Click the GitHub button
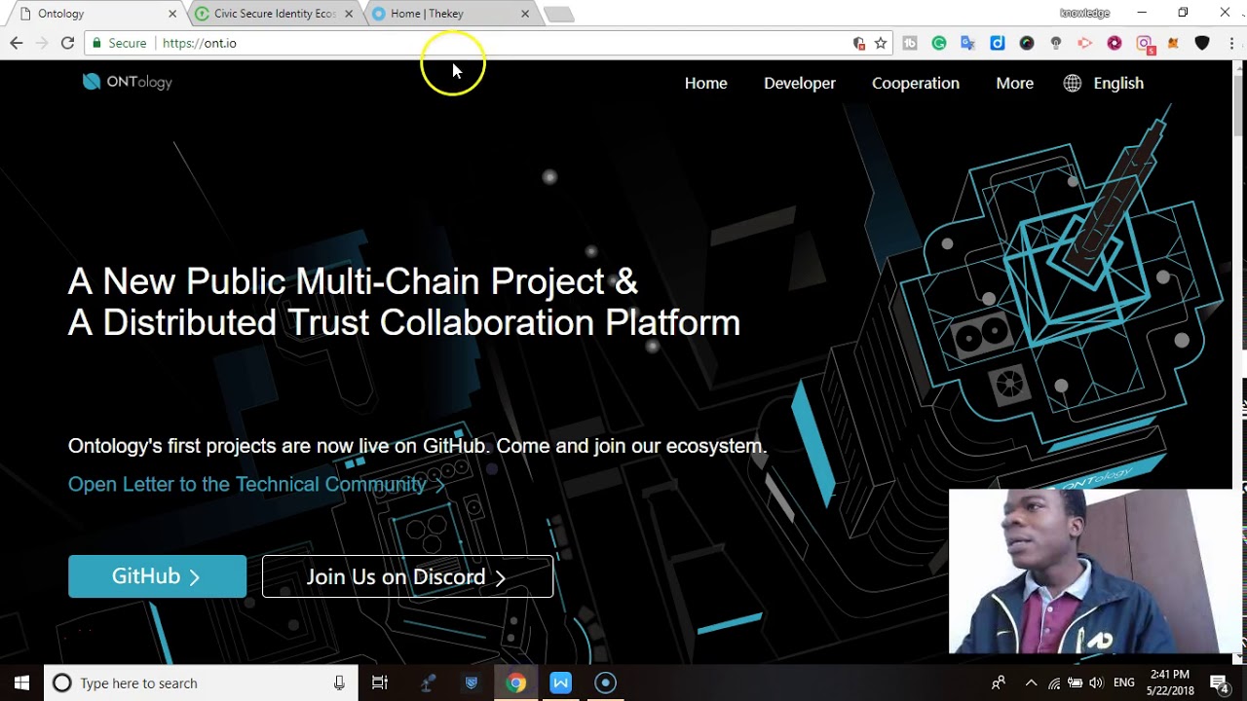 point(157,576)
